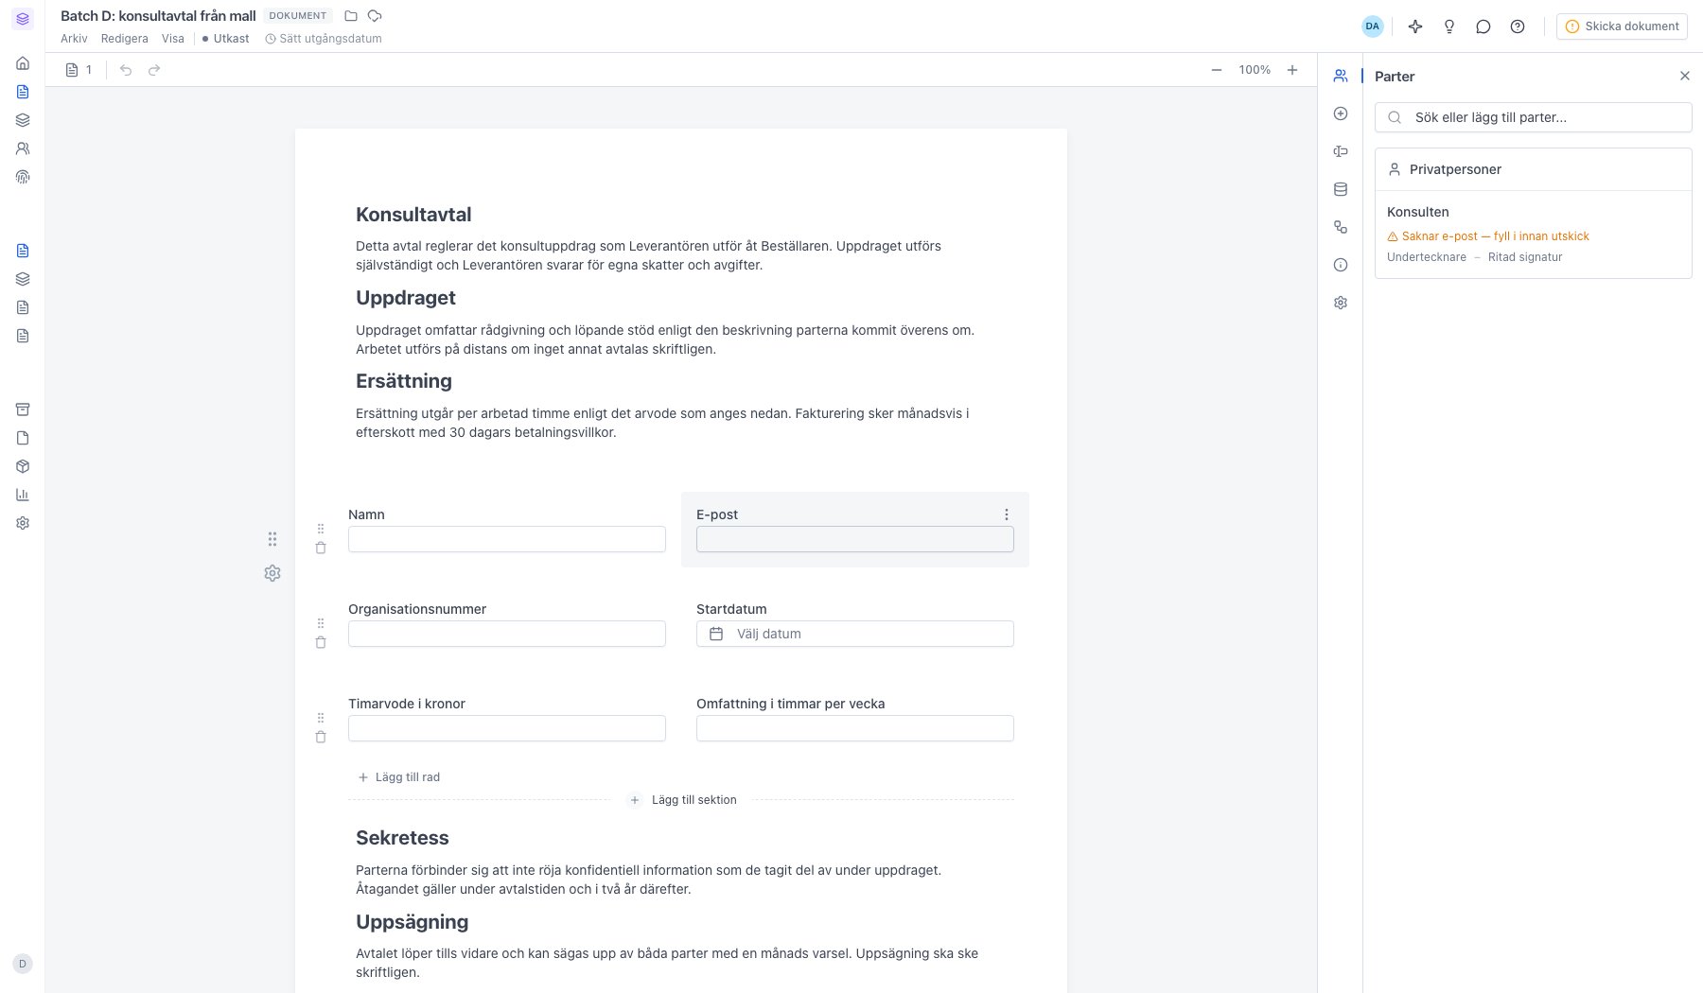This screenshot has height=993, width=1703.
Task: Click the DA user avatar
Action: point(1373,26)
